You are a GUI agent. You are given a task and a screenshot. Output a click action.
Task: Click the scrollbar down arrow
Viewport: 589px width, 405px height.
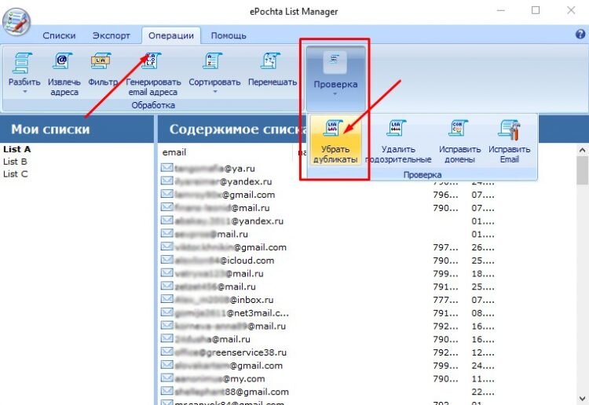[582, 399]
